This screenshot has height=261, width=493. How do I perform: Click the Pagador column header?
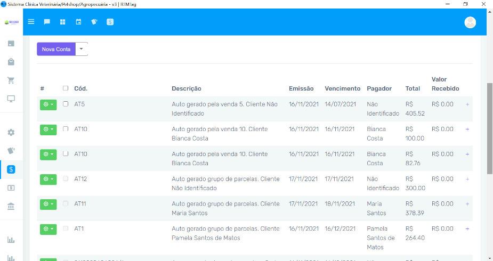click(379, 88)
